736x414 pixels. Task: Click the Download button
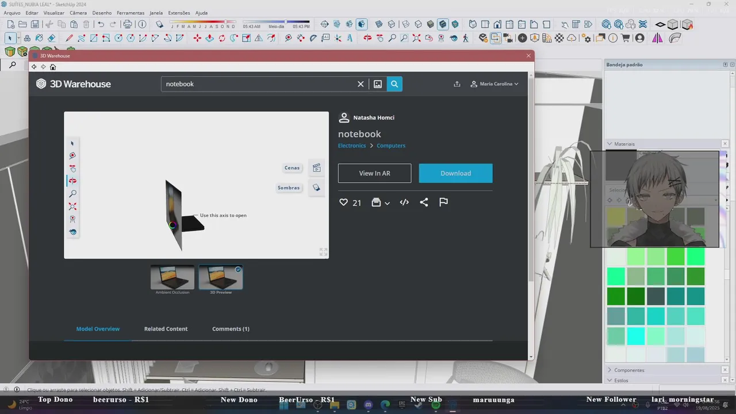point(456,173)
